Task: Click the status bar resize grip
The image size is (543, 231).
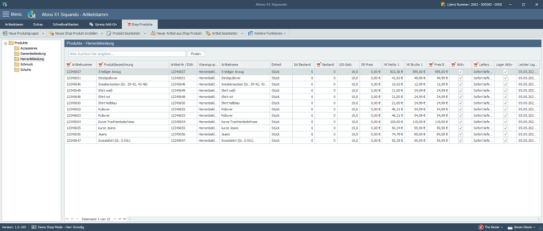Action: click(540, 228)
